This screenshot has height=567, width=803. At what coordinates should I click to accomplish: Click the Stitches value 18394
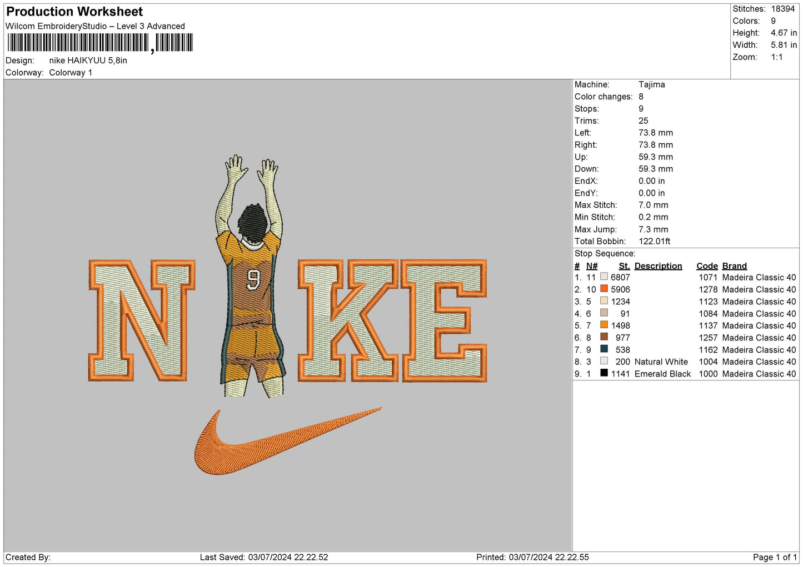782,9
